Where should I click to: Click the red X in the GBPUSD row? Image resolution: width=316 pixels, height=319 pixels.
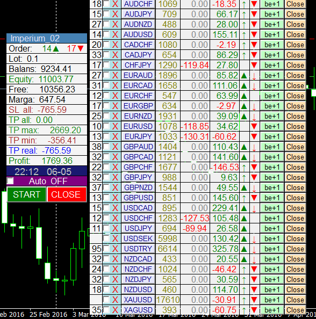coord(115,198)
